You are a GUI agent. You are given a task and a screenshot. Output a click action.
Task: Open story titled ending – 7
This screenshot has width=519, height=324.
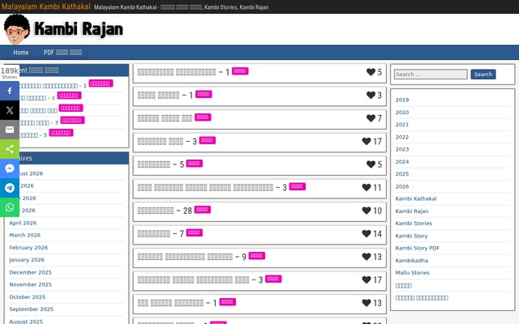point(161,234)
